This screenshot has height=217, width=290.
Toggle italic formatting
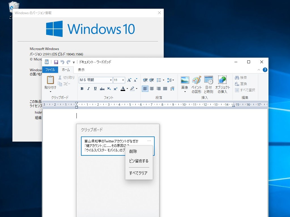tap(88, 88)
